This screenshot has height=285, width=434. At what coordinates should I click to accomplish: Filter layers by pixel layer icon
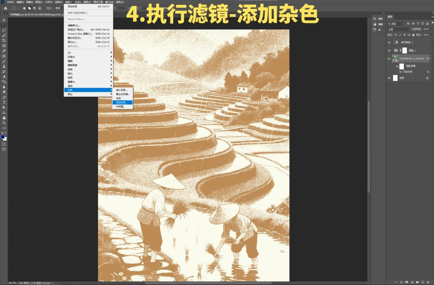[408, 24]
